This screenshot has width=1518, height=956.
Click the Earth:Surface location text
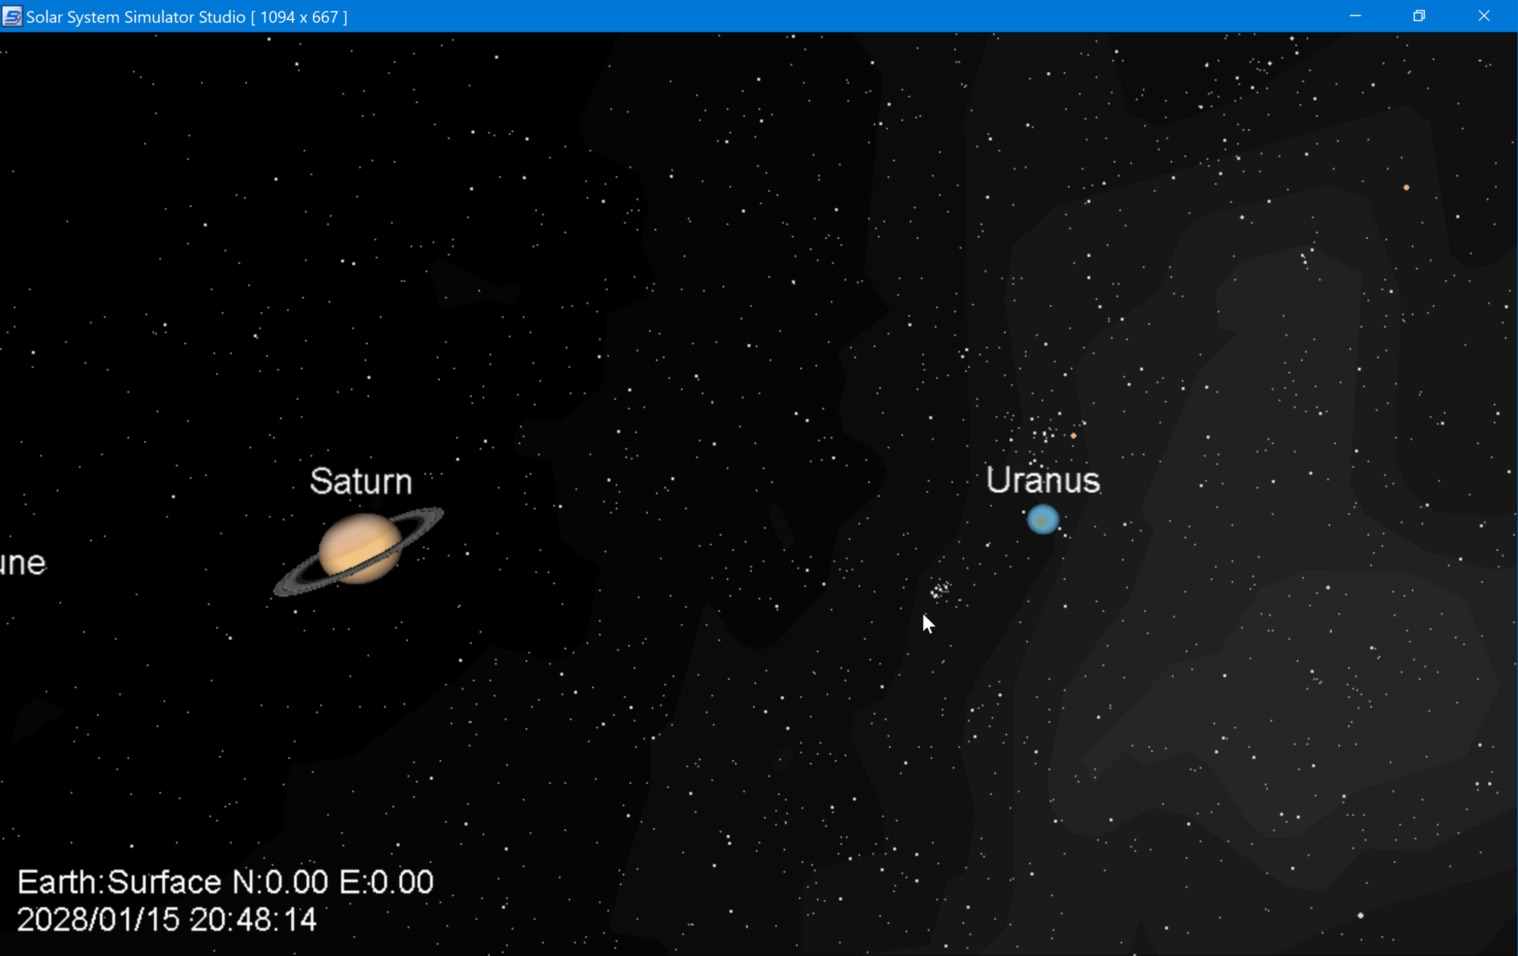click(119, 882)
